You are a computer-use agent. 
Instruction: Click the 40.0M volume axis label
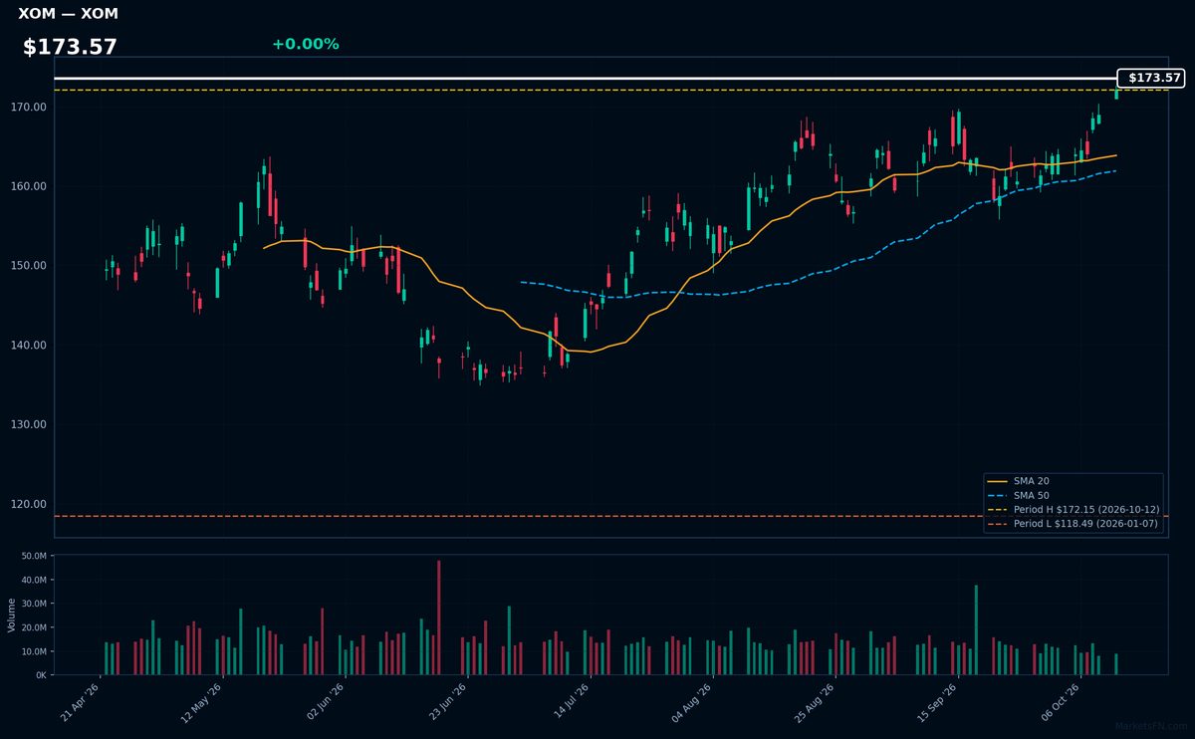[33, 580]
